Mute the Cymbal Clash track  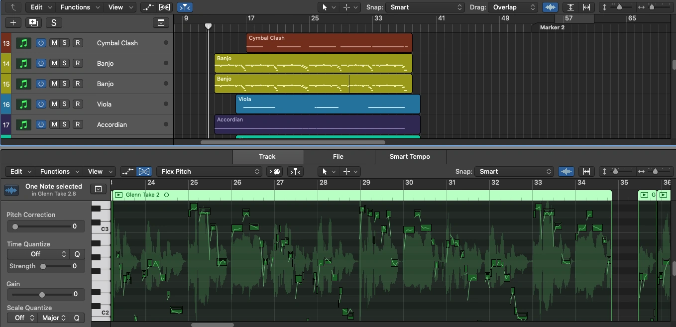[x=54, y=43]
